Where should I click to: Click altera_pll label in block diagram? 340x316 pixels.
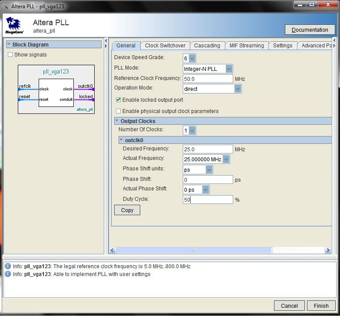pyautogui.click(x=85, y=110)
